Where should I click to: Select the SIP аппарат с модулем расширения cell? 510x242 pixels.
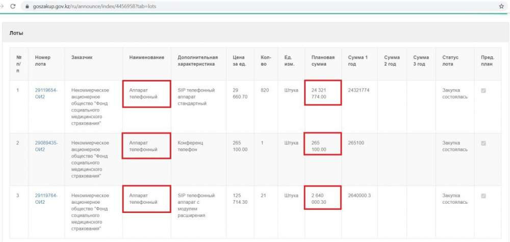coord(196,205)
